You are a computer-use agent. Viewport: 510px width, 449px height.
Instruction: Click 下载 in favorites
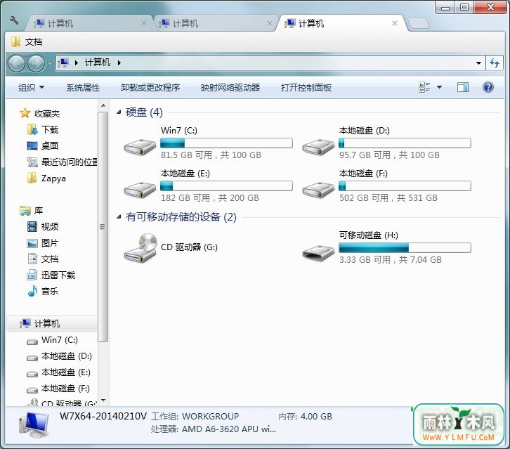click(43, 130)
